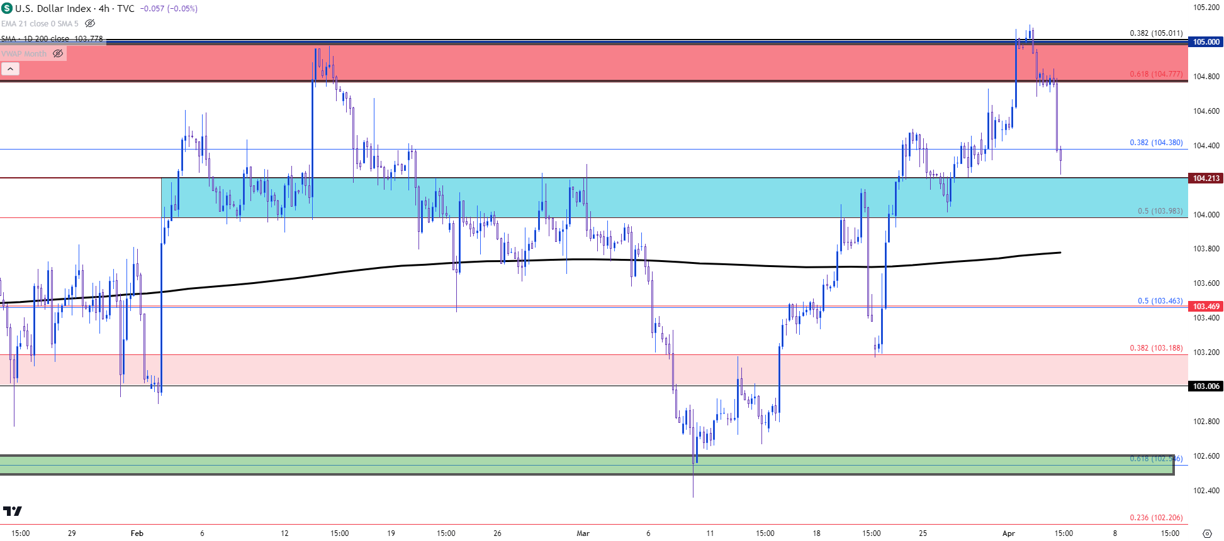Click the 103.469 red price label
The width and height of the screenshot is (1224, 541).
point(1206,307)
